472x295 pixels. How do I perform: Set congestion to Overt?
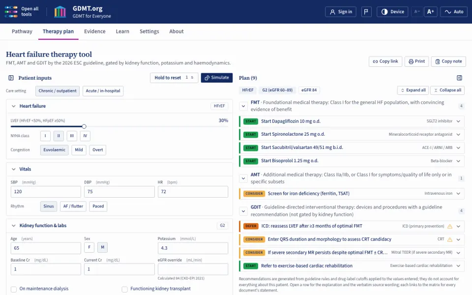tap(97, 150)
